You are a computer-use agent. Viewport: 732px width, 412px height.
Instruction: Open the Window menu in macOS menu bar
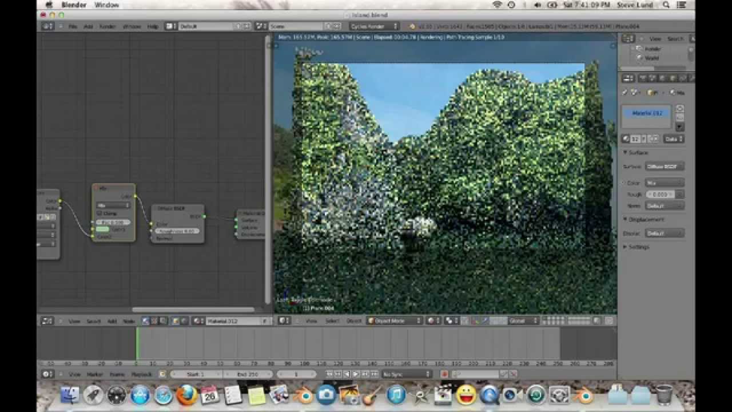pos(106,5)
